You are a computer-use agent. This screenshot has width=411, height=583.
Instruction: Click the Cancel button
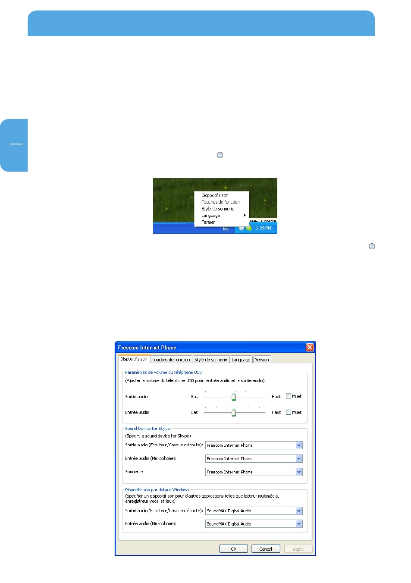tap(266, 549)
